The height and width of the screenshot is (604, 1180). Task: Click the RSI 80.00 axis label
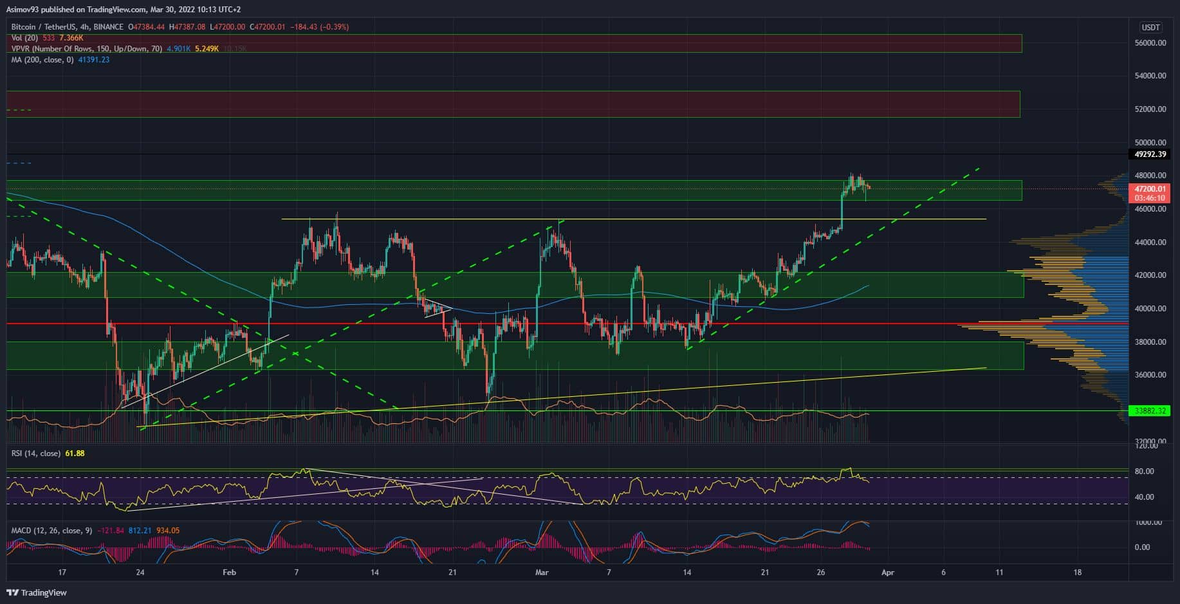tap(1144, 471)
